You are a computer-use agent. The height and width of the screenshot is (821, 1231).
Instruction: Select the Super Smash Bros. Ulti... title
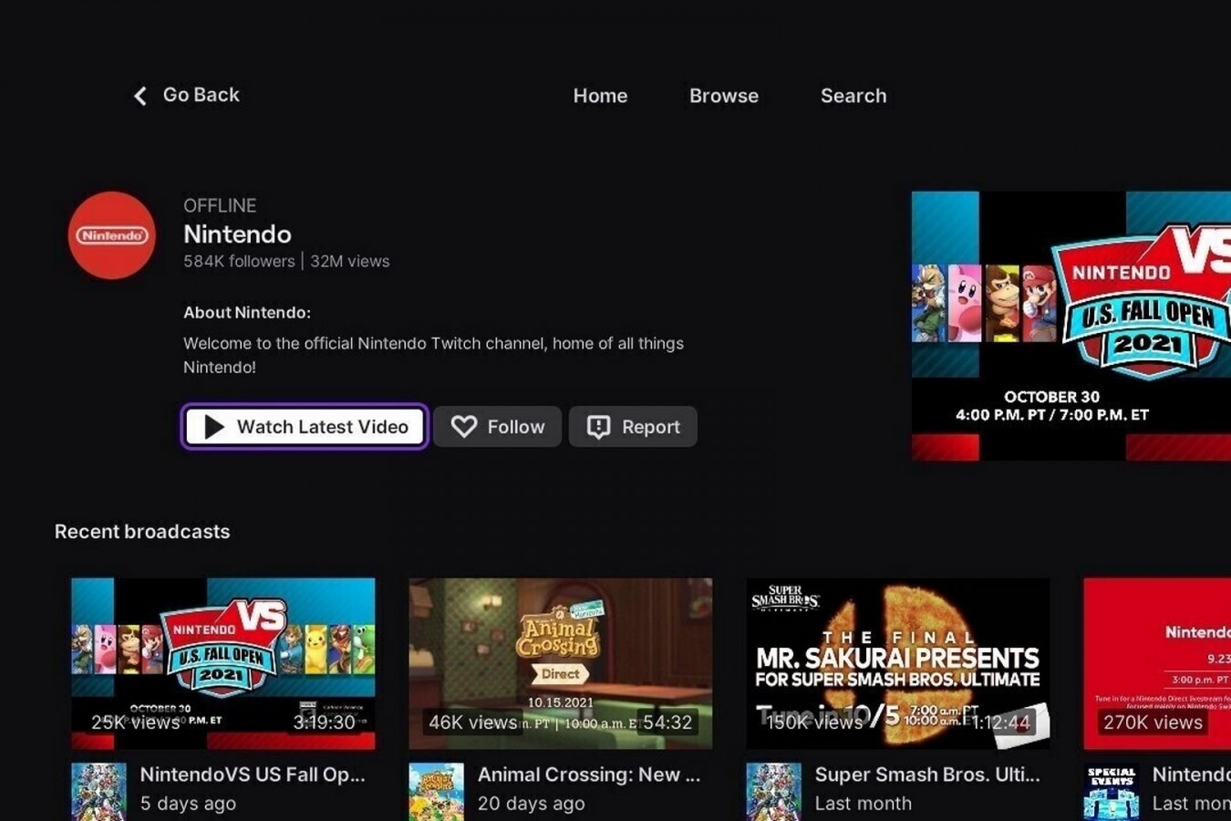[927, 774]
